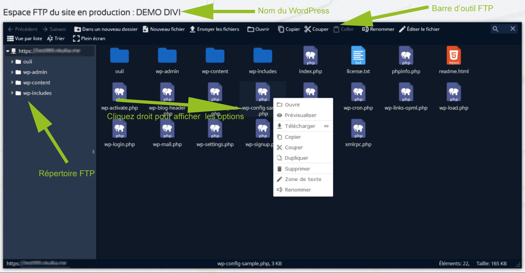This screenshot has width=525, height=273.
Task: Expand the wp-admin tree arrow
Action: click(x=12, y=72)
